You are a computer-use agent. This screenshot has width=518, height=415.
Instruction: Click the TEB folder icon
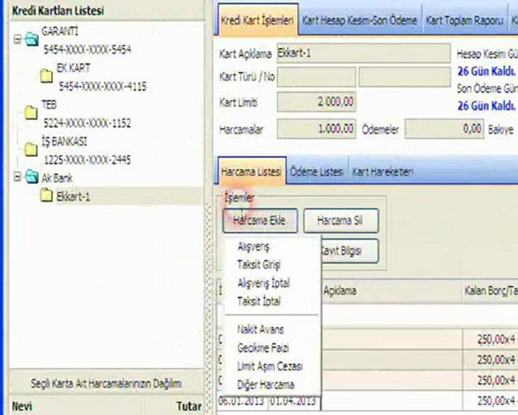click(32, 113)
